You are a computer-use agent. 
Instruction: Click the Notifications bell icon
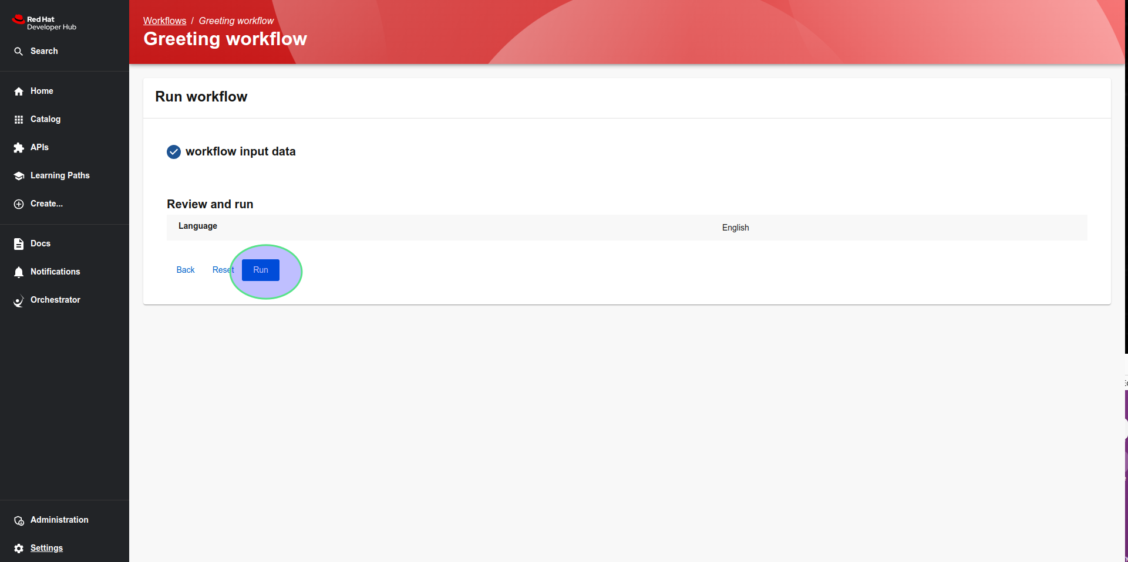[x=19, y=272]
